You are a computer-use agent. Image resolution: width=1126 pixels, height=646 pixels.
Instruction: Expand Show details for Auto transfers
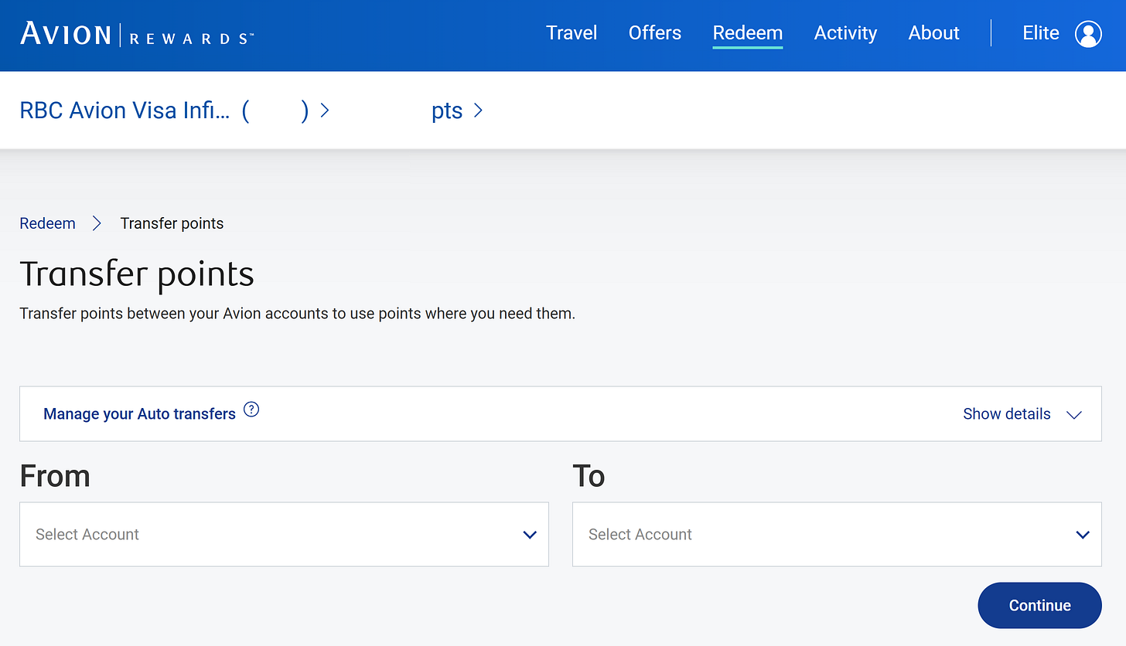click(x=1007, y=414)
